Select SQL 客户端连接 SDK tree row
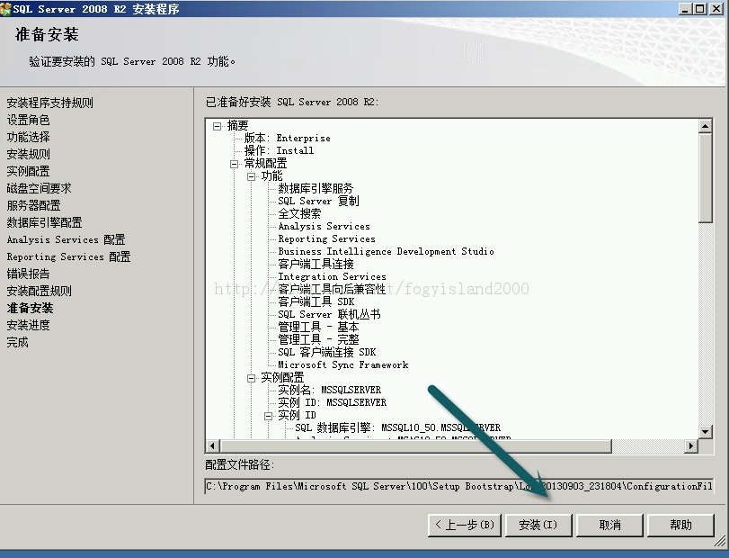 (327, 352)
